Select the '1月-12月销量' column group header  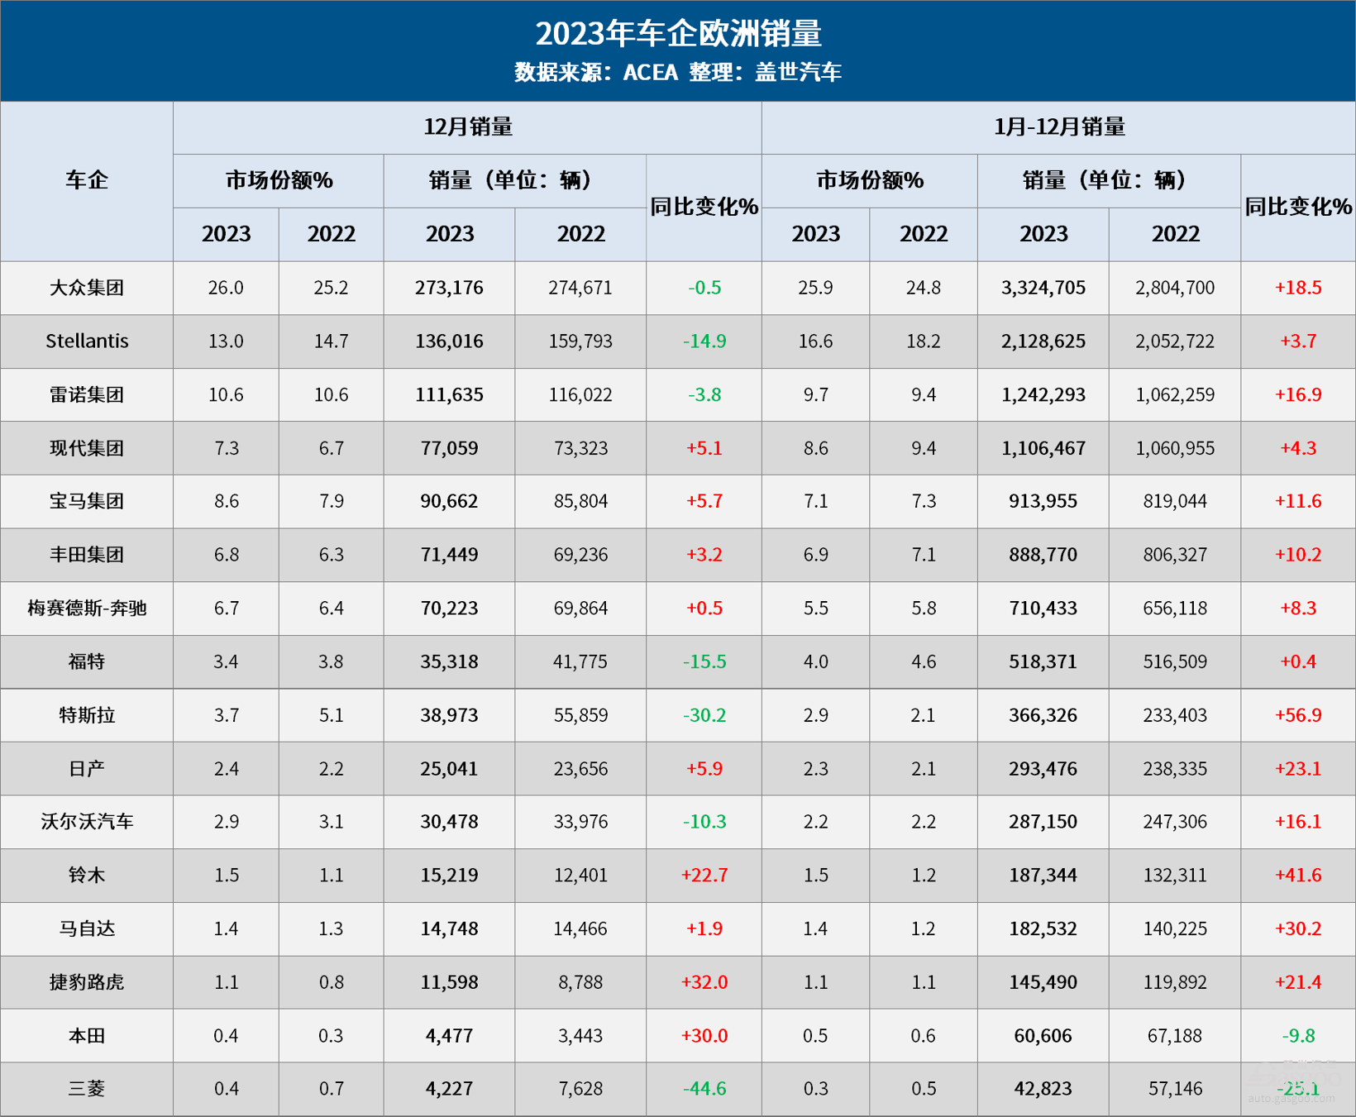pos(1058,127)
